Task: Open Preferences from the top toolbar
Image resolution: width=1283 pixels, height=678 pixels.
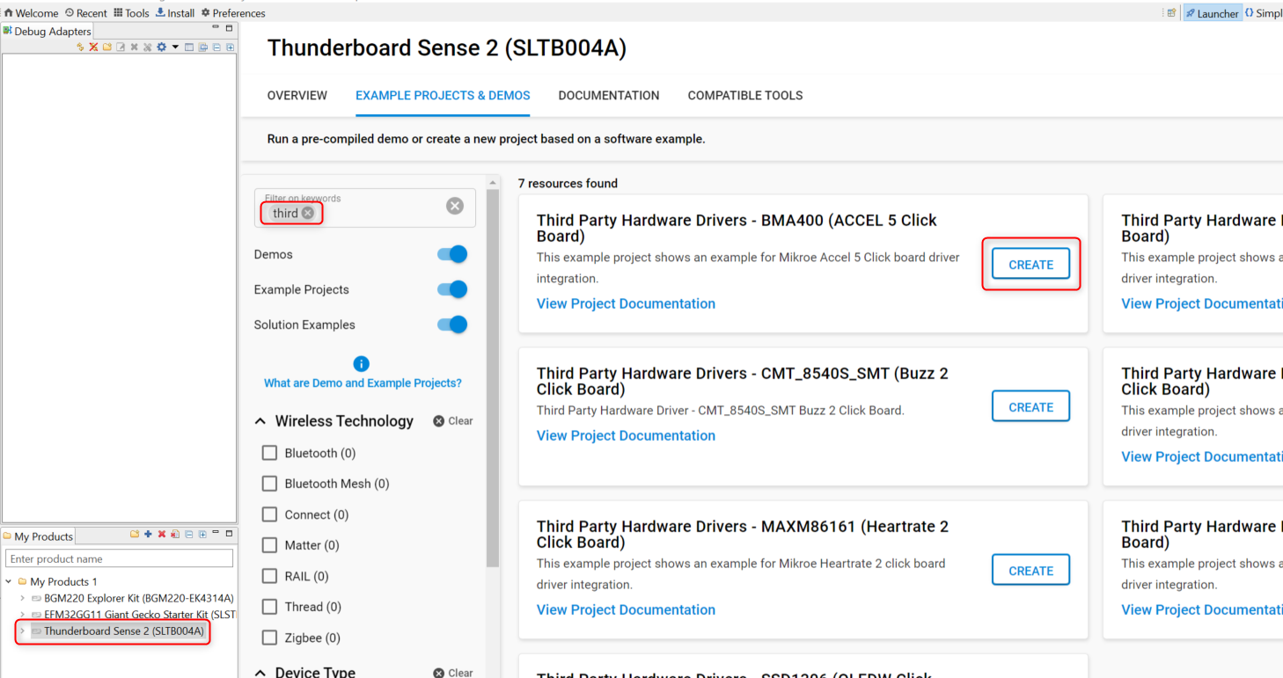Action: tap(233, 13)
